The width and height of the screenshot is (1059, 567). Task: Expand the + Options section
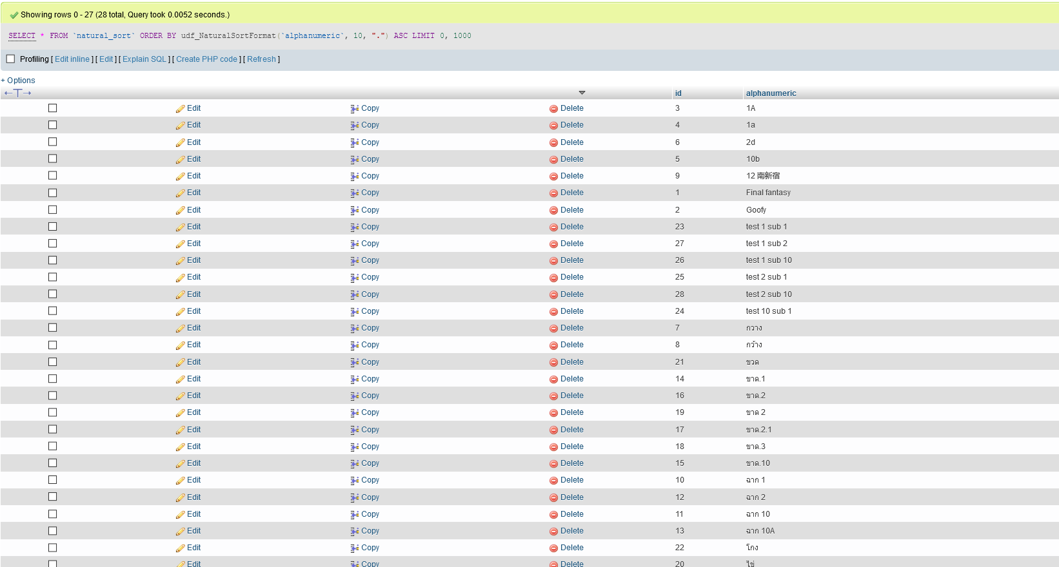tap(18, 81)
